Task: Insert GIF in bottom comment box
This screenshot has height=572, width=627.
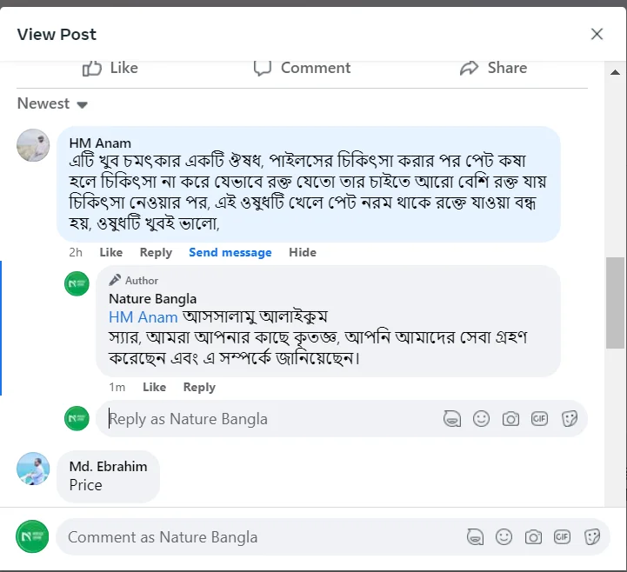Action: click(x=563, y=537)
